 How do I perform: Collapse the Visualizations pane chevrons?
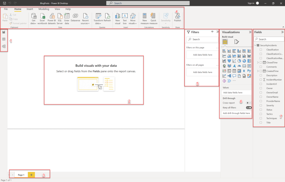coord(250,32)
